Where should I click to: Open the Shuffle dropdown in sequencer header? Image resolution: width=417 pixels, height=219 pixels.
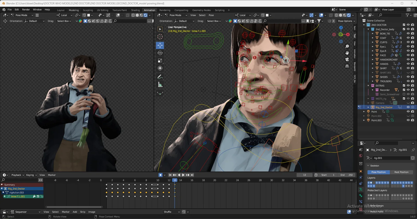tap(171, 212)
